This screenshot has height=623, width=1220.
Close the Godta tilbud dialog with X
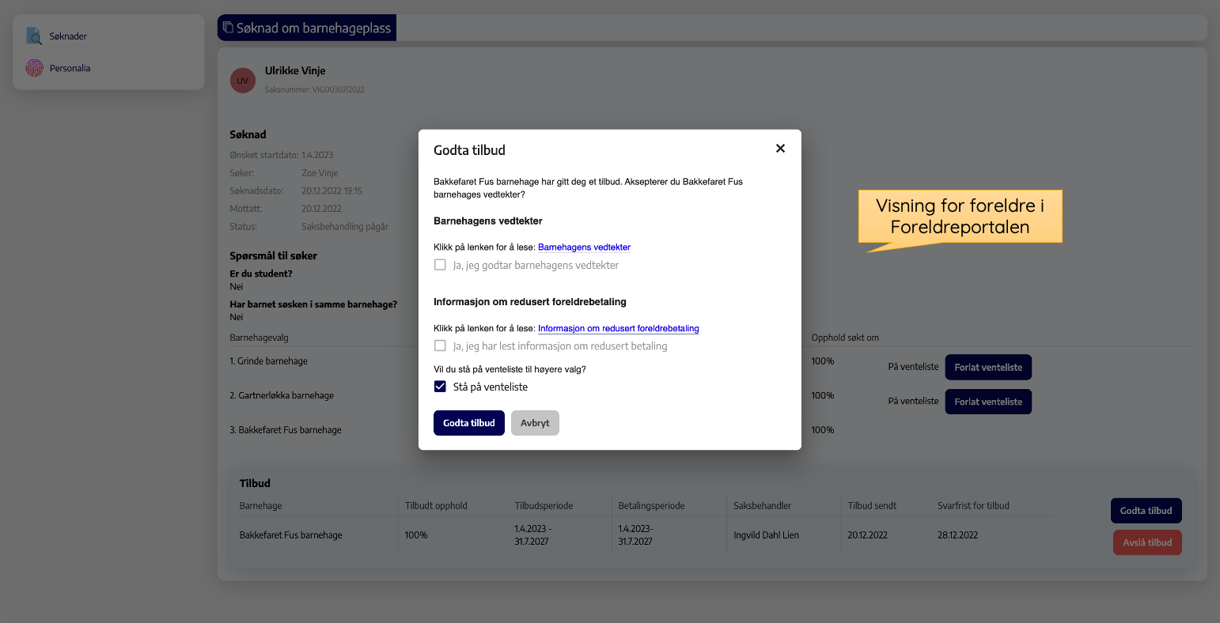click(780, 149)
